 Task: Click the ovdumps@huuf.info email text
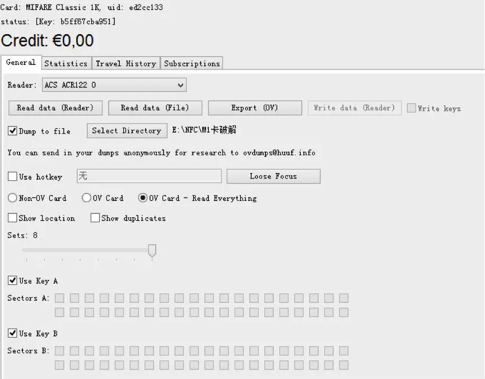coord(279,153)
